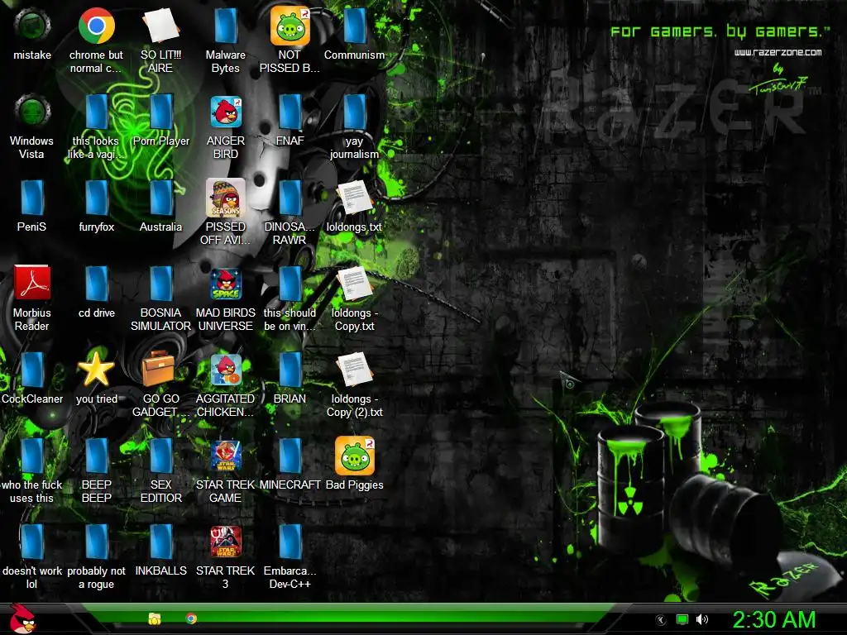Open the taskbar file explorer folder
The height and width of the screenshot is (635, 847).
tap(155, 618)
